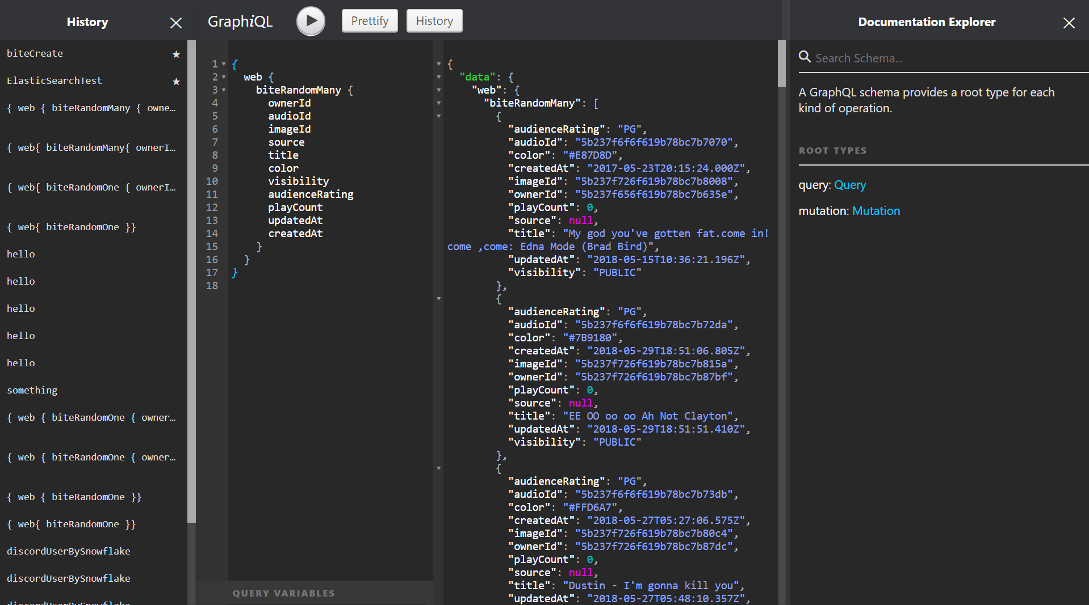Collapse the third result object fold arrow
The width and height of the screenshot is (1089, 605).
pos(439,468)
